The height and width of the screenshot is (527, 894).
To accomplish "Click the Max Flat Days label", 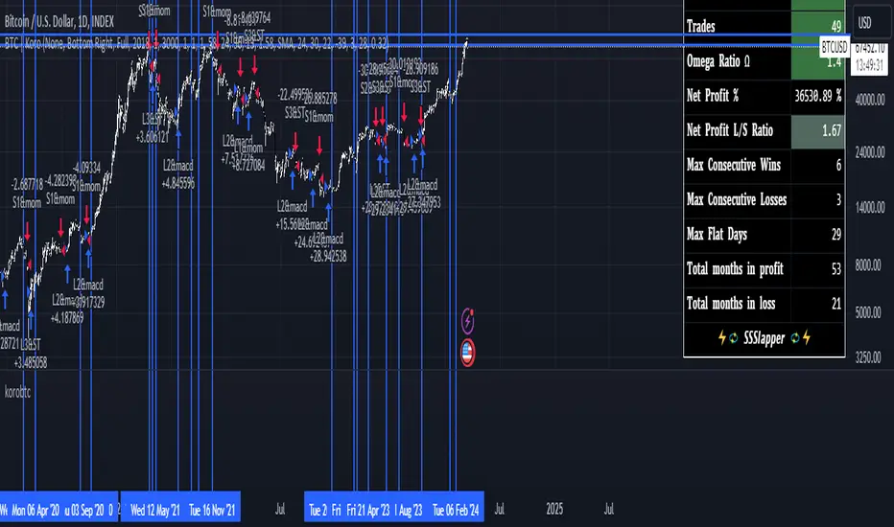I will 717,234.
